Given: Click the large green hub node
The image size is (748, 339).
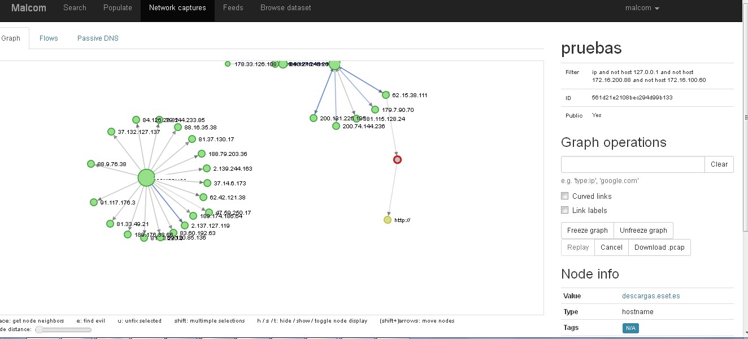Looking at the screenshot, I should [x=146, y=178].
